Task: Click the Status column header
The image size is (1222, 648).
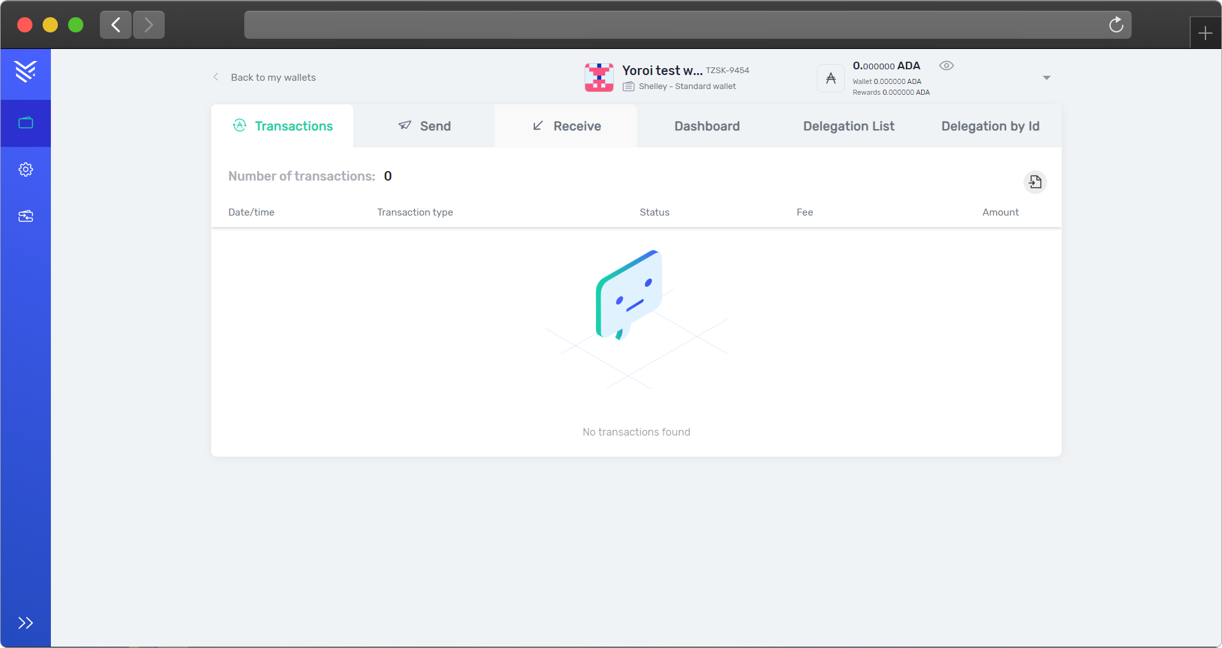Action: 655,212
